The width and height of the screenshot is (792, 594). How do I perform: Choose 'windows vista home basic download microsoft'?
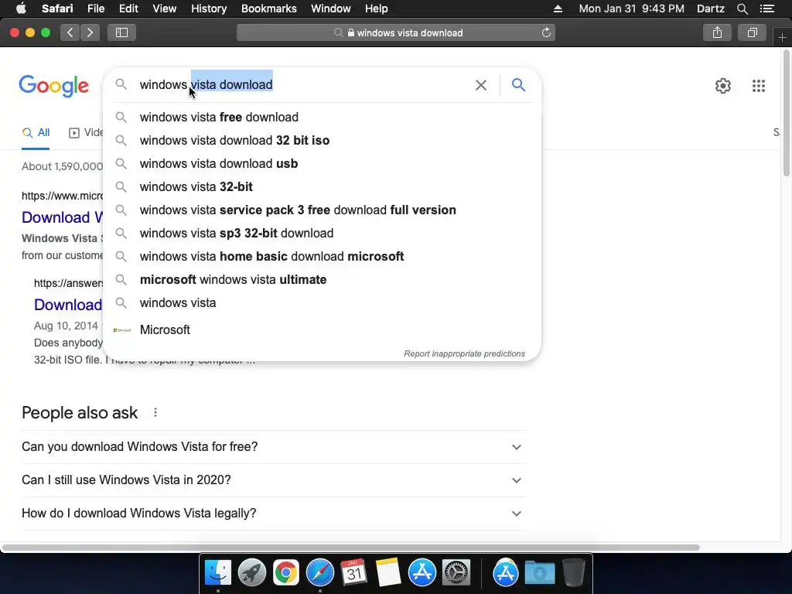point(322,257)
